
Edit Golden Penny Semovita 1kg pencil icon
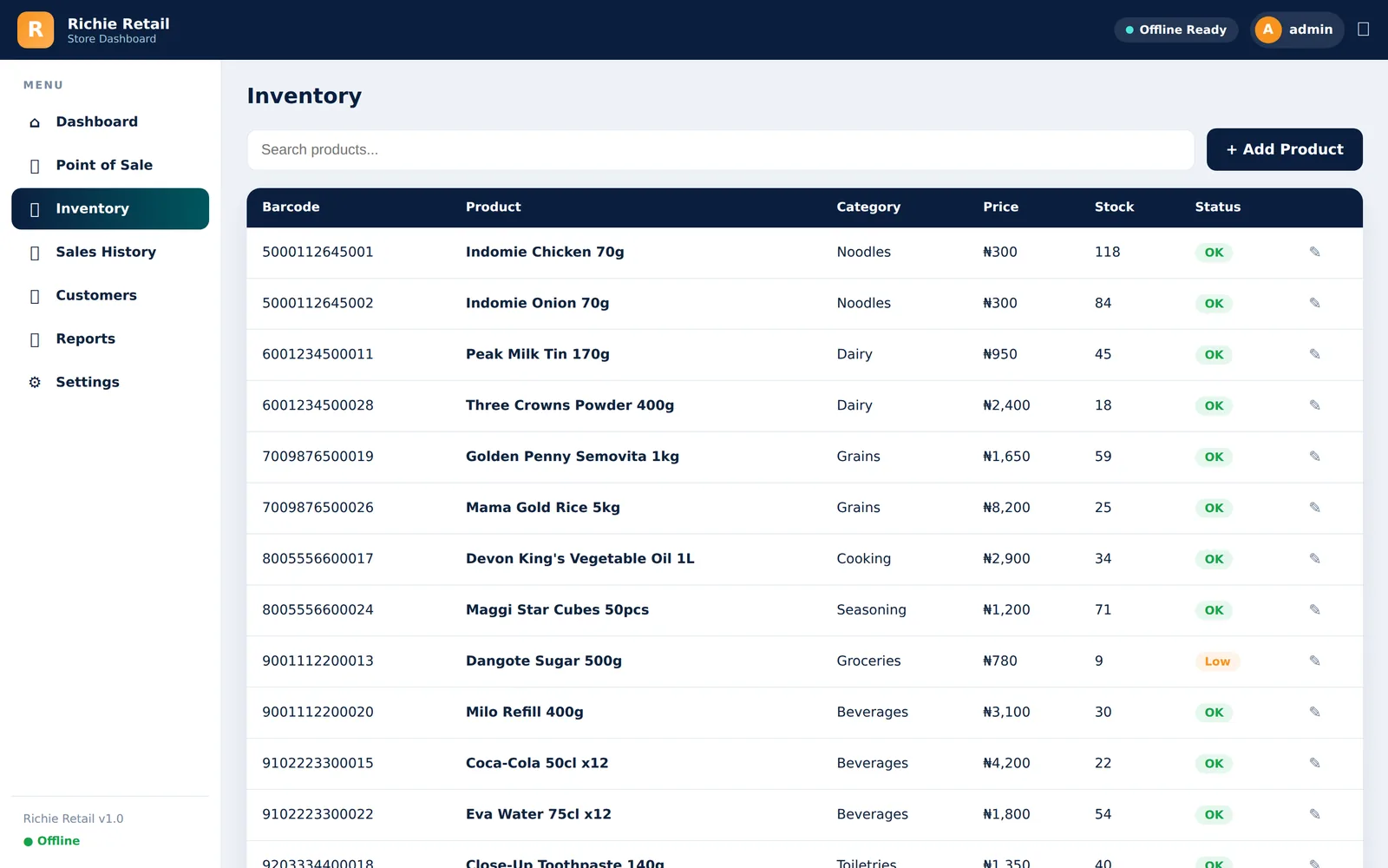coord(1314,457)
